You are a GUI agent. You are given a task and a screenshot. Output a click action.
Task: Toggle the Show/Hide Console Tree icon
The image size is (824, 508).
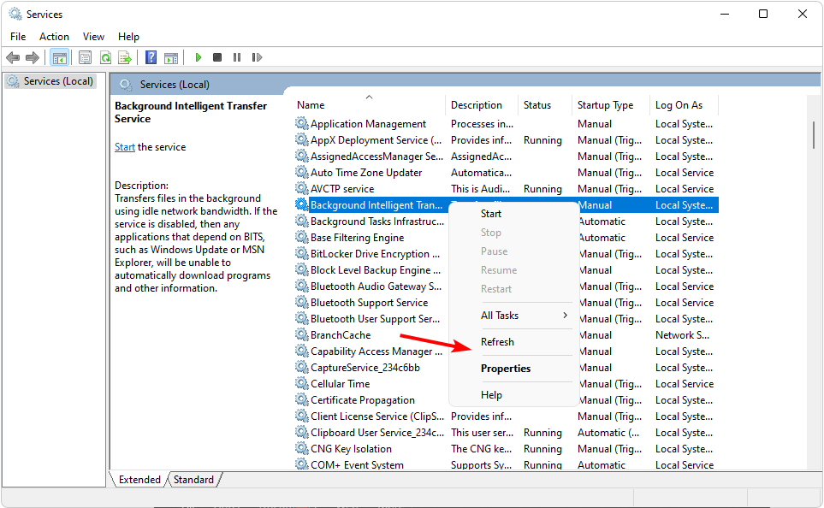59,57
